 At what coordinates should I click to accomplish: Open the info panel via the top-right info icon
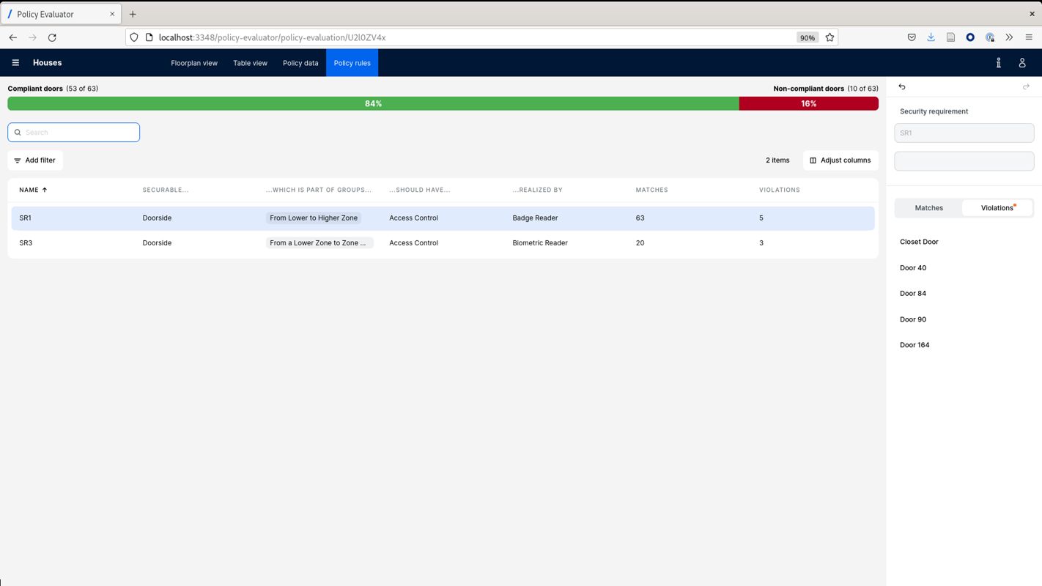[998, 63]
